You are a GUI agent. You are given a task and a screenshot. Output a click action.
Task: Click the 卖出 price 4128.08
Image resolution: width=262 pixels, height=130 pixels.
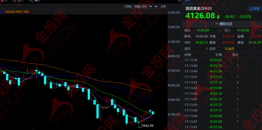[x=203, y=30]
